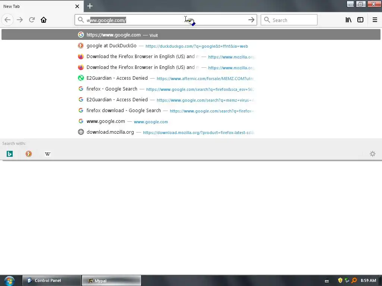The height and width of the screenshot is (286, 382).
Task: Select the Mypal taskbar button
Action: [111, 280]
